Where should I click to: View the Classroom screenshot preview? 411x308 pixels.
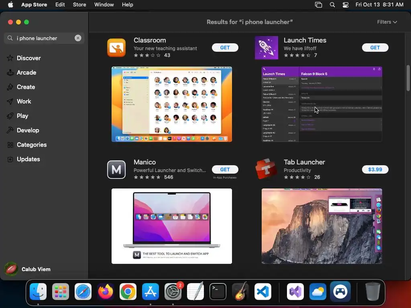[x=172, y=104]
